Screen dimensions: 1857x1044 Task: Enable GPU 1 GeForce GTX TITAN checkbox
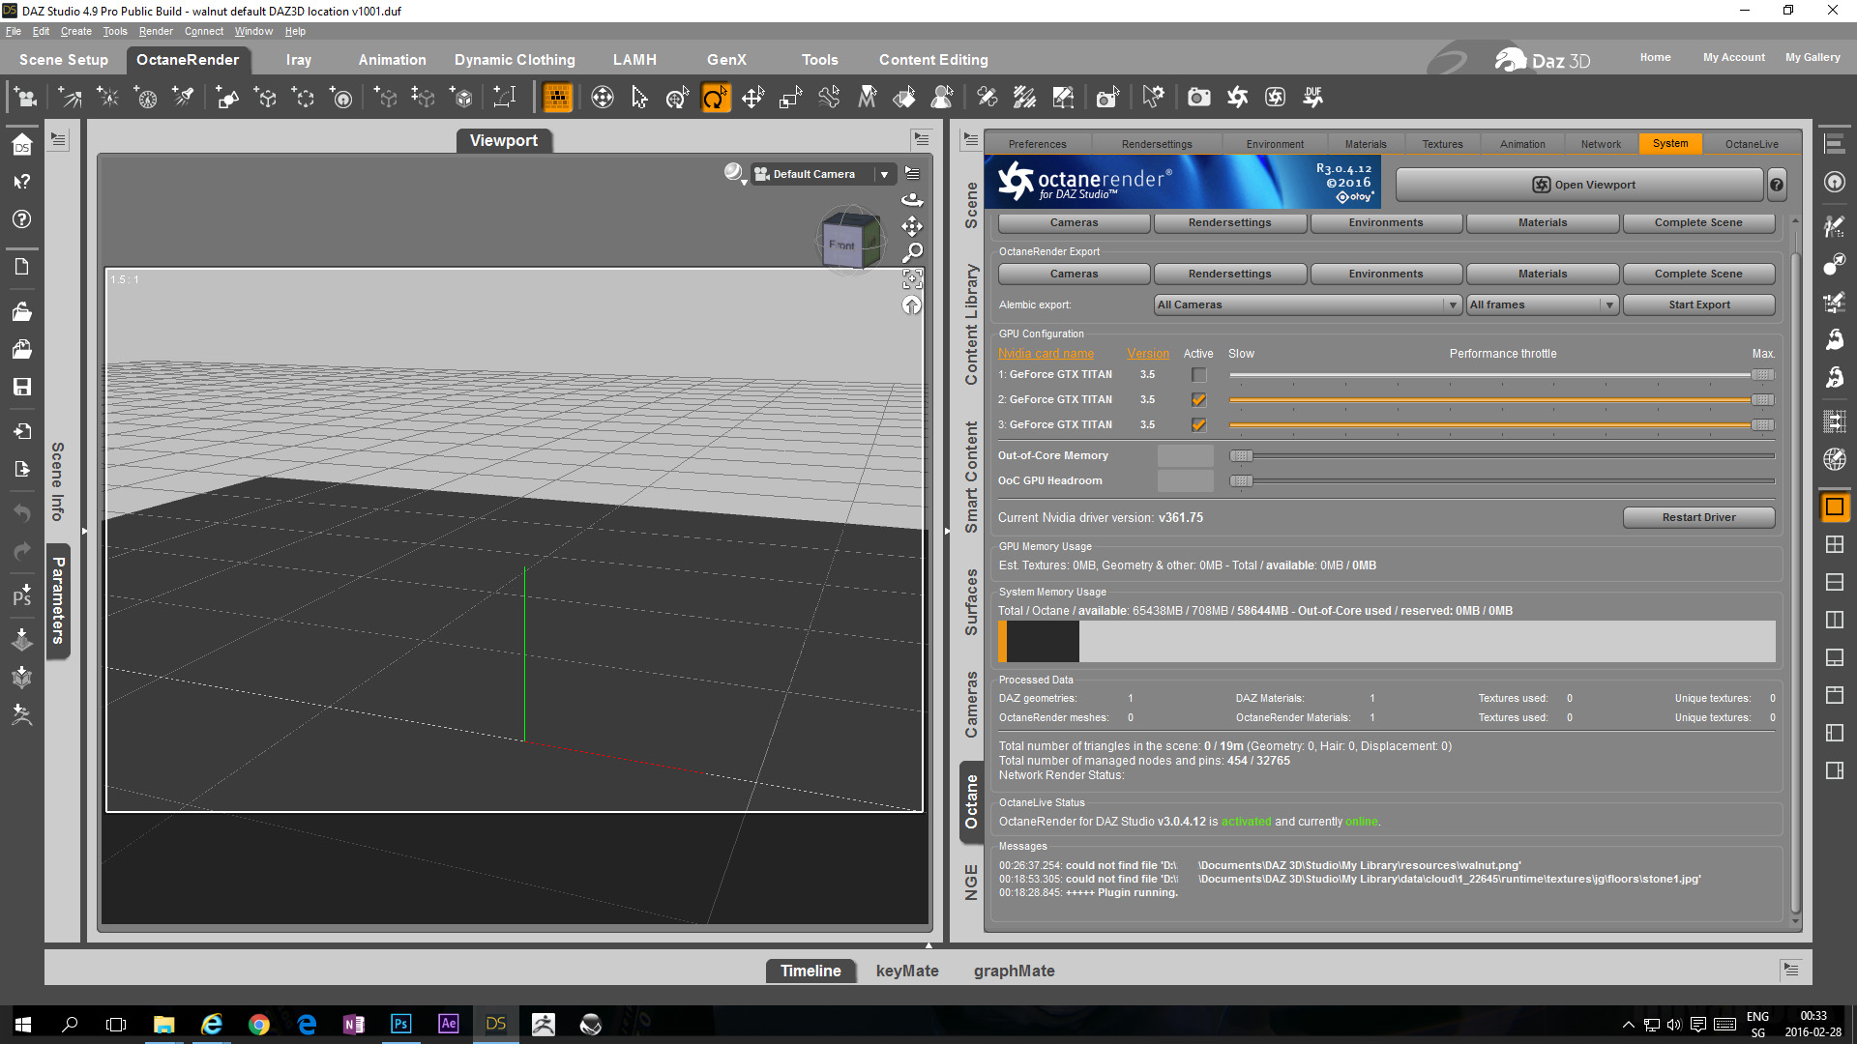(1198, 375)
